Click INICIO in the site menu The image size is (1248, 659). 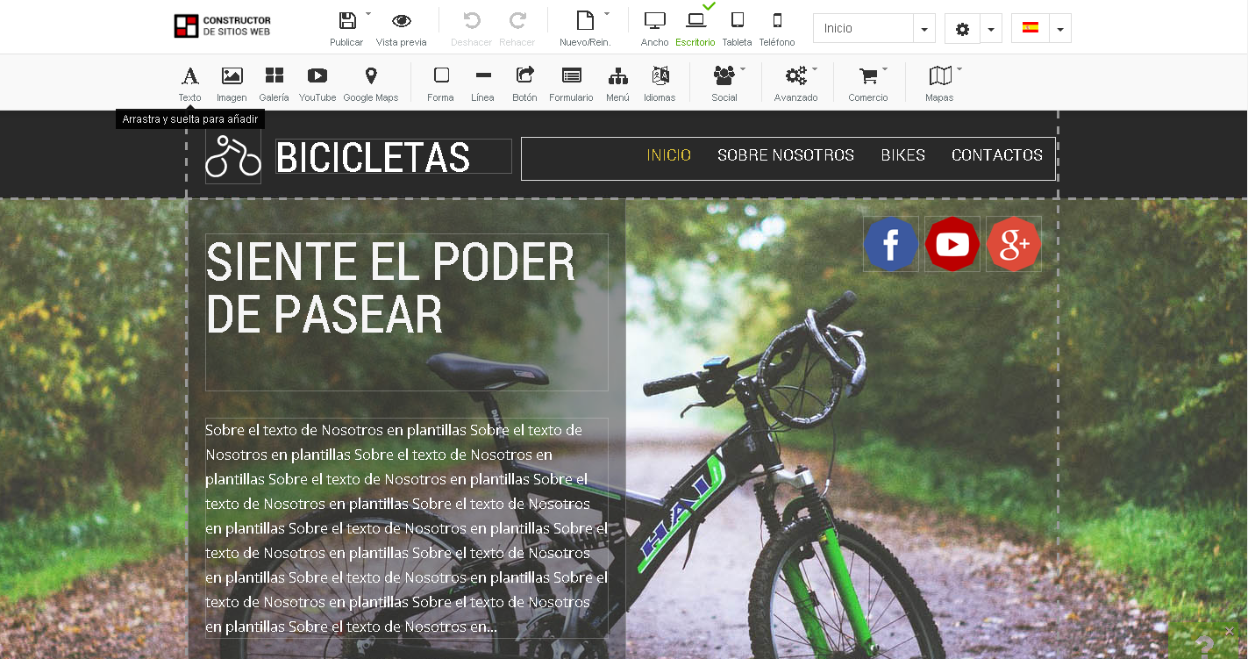pos(669,155)
